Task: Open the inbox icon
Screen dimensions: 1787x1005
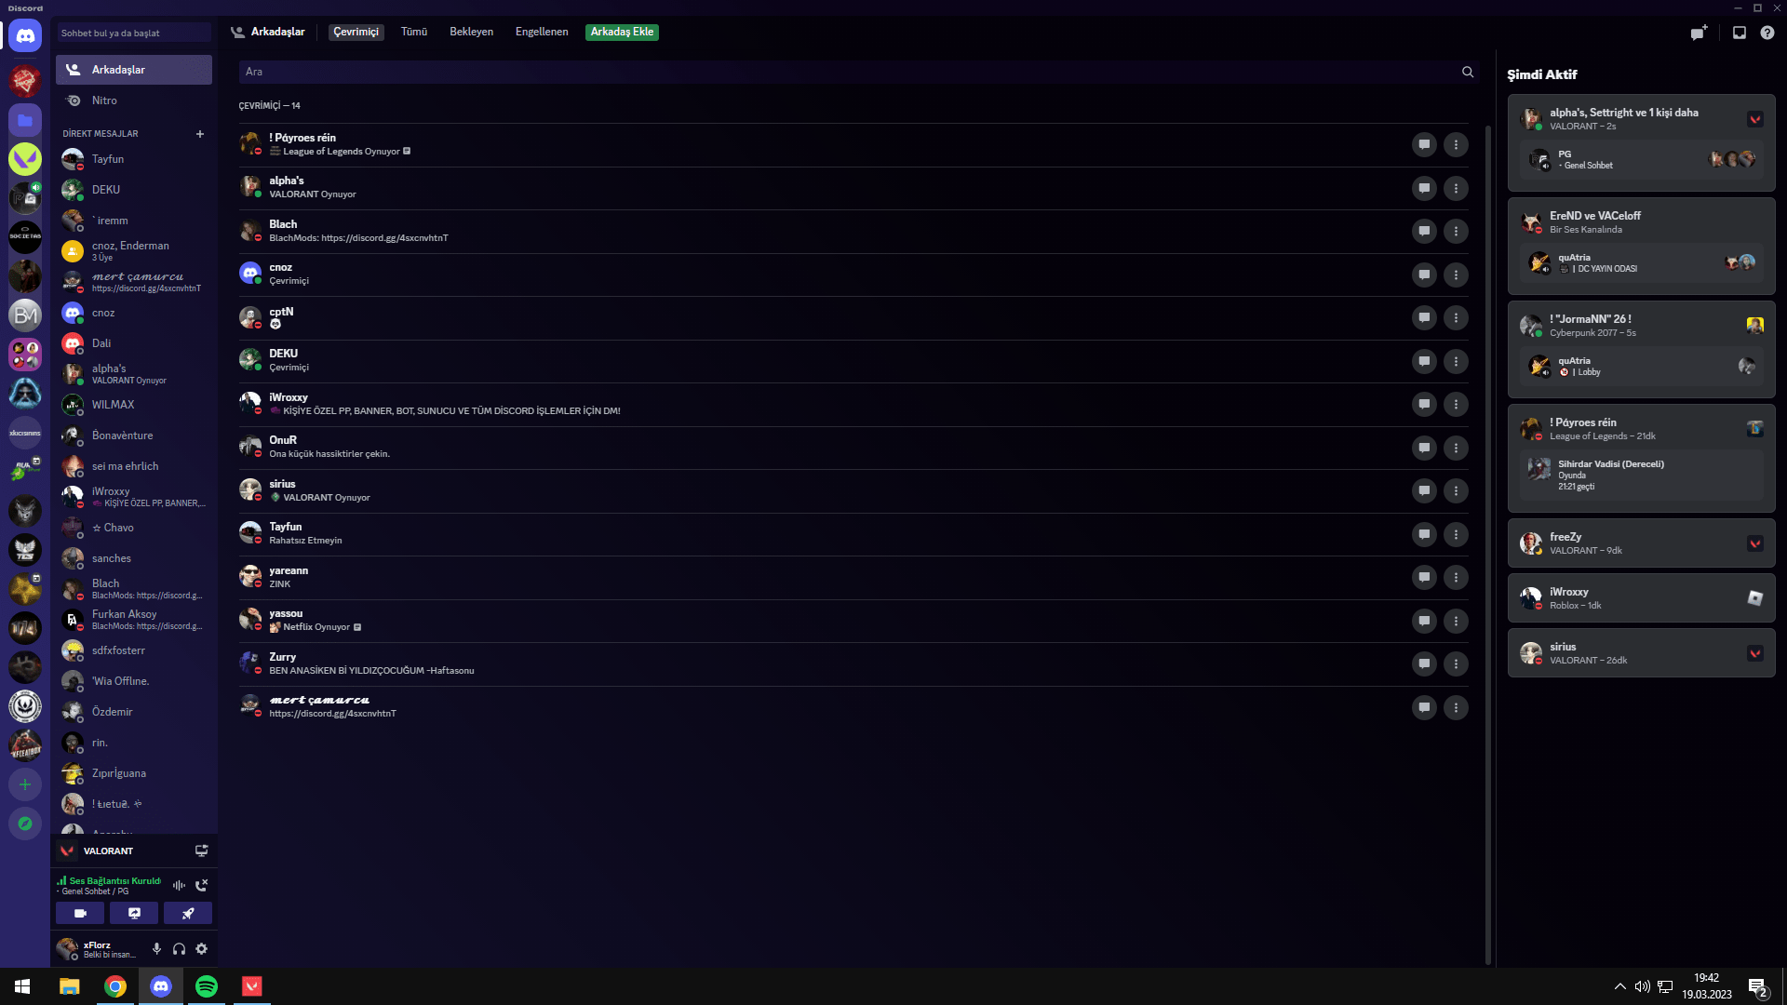Action: click(1739, 33)
